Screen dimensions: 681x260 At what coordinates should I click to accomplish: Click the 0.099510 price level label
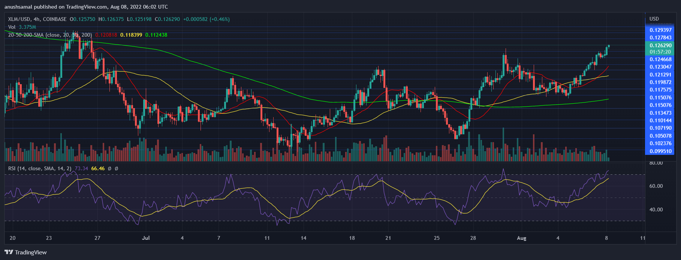(x=661, y=151)
